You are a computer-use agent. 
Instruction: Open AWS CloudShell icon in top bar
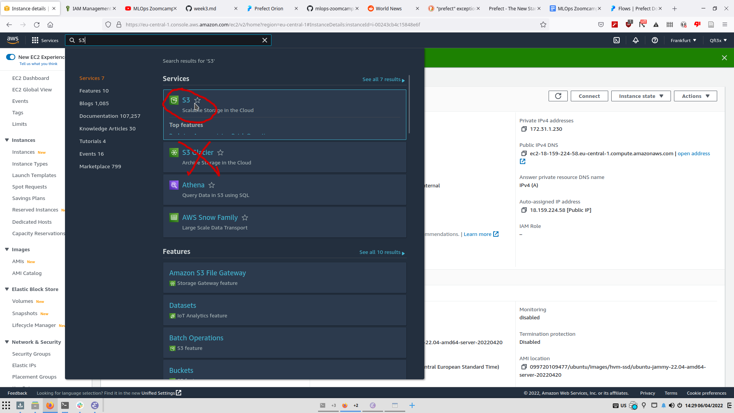pyautogui.click(x=617, y=40)
